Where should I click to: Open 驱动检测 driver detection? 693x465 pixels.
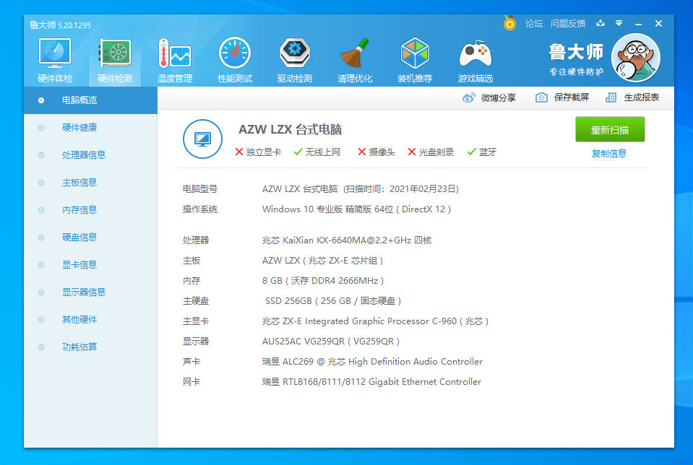pos(295,61)
